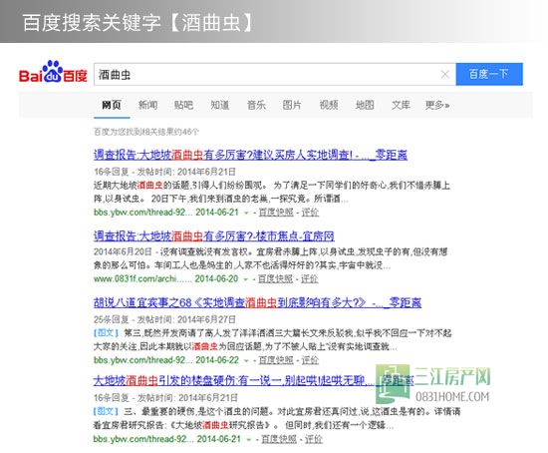
Task: Open 百度快照 for the 2014-06-22 result
Action: click(276, 360)
